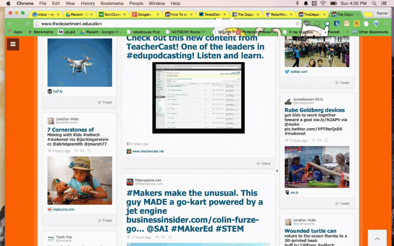
Task: Switch to the TweetDeck tab
Action: pos(212,14)
